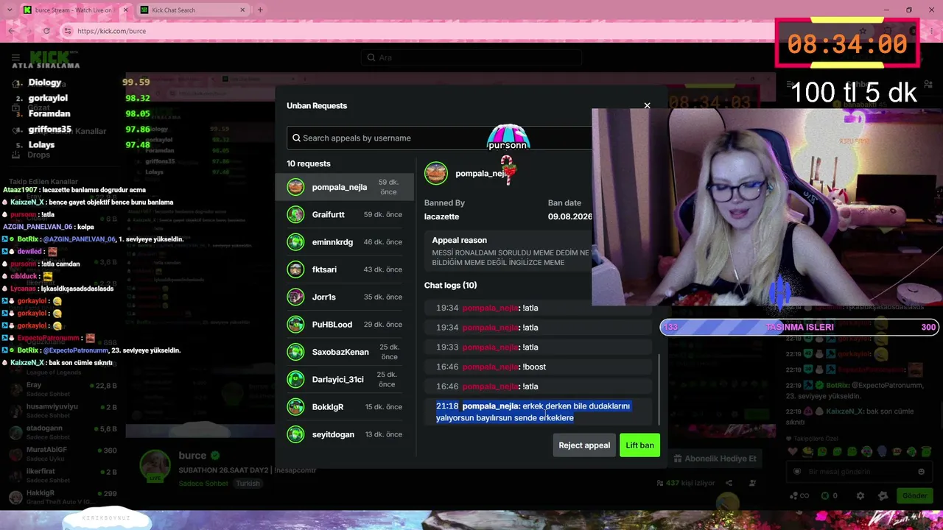The image size is (943, 530).
Task: Click Jorr1s avatar icon
Action: pyautogui.click(x=295, y=297)
